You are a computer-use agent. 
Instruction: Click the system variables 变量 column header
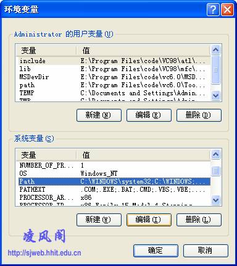pyautogui.click(x=46, y=155)
